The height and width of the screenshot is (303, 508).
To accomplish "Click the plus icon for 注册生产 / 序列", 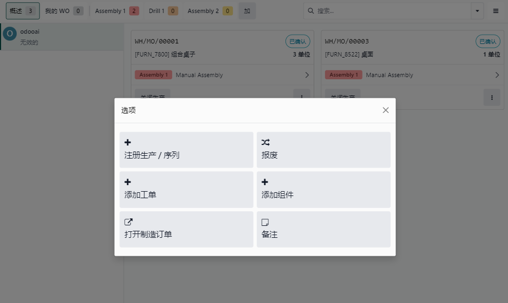I will 128,142.
